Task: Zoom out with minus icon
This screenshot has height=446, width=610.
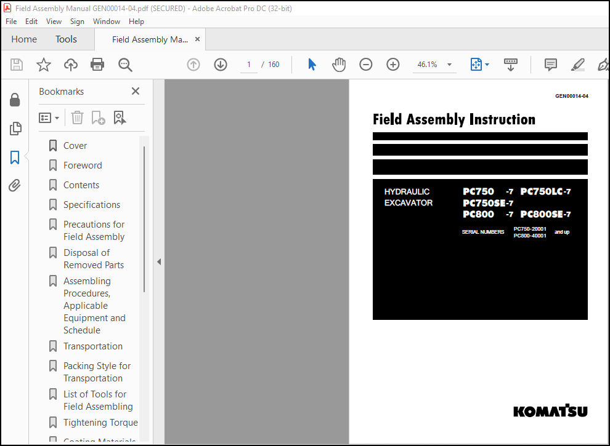Action: tap(365, 65)
